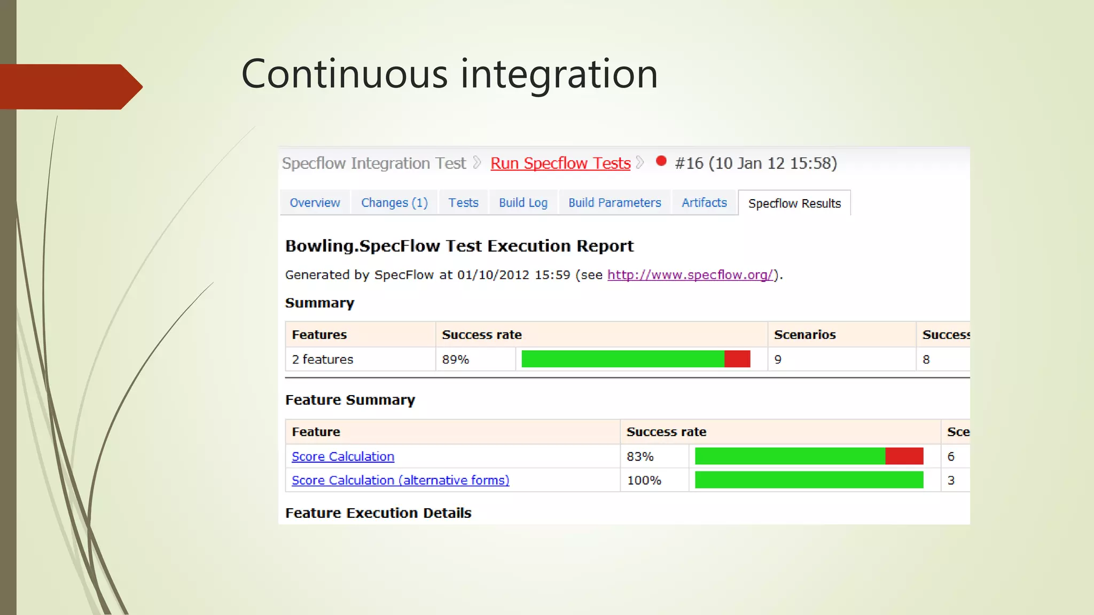Click the 83% Score Calculation success bar

(x=809, y=456)
